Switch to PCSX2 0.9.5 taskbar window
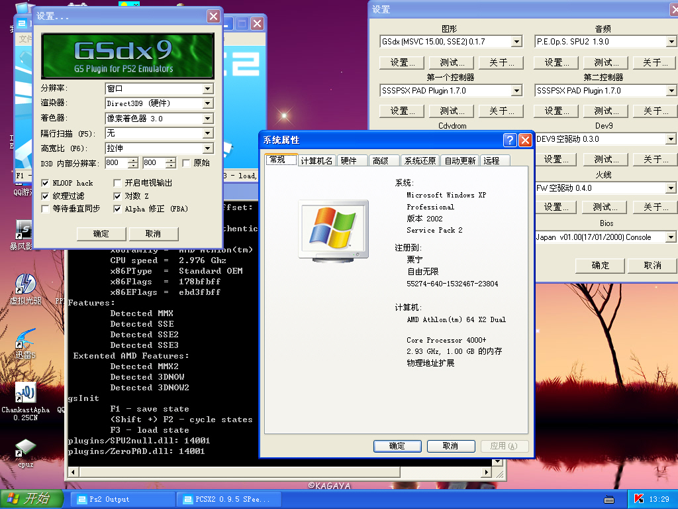This screenshot has width=678, height=509. tap(229, 499)
